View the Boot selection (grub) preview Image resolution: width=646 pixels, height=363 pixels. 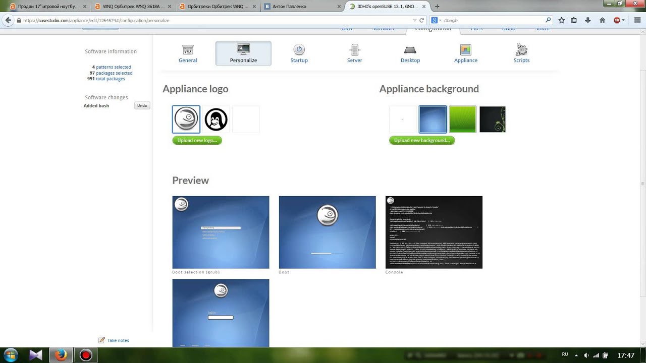click(221, 232)
